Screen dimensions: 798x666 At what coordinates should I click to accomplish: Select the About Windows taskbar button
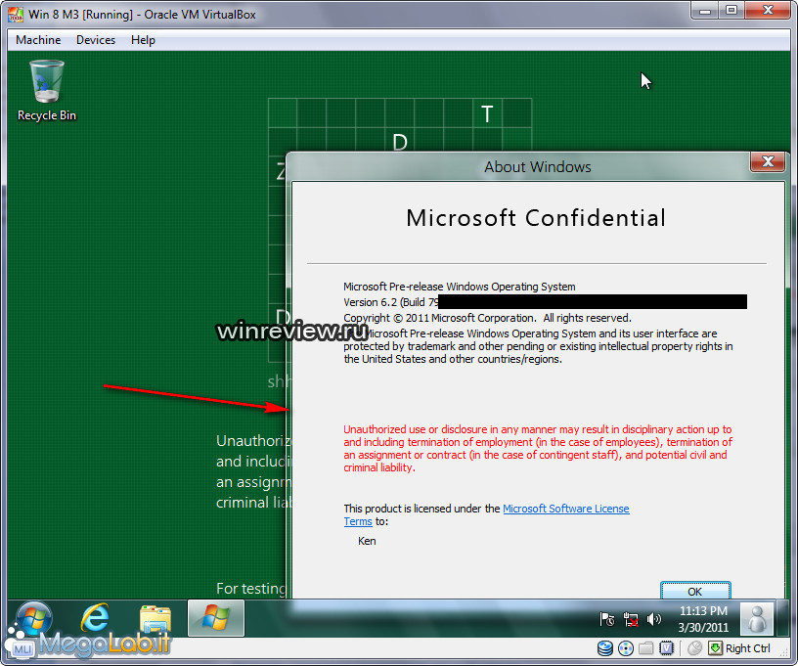point(216,618)
